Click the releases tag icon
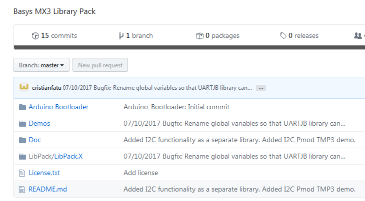Screen dimensions: 365x201 (283, 36)
